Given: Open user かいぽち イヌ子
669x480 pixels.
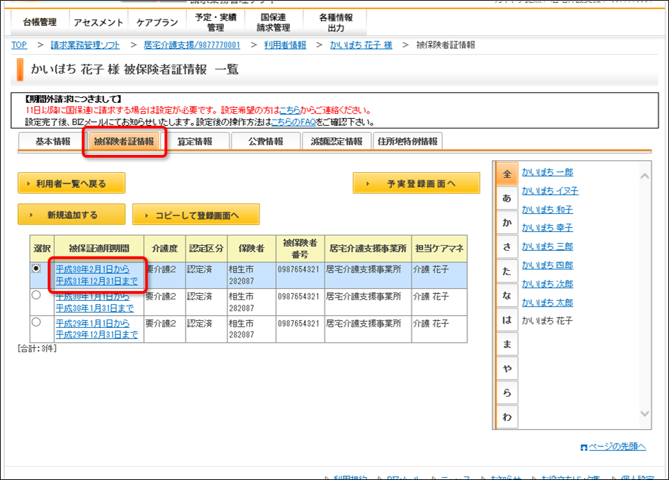Looking at the screenshot, I should 550,191.
